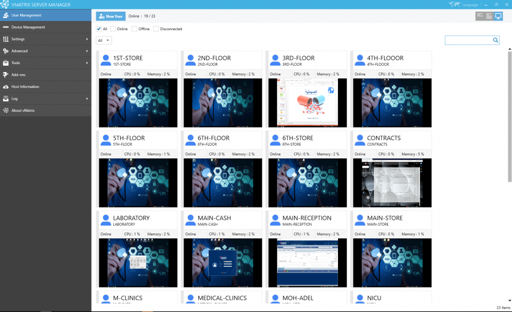Open Language selector globe icon
Screen dimensions: 512x312
click(453, 5)
